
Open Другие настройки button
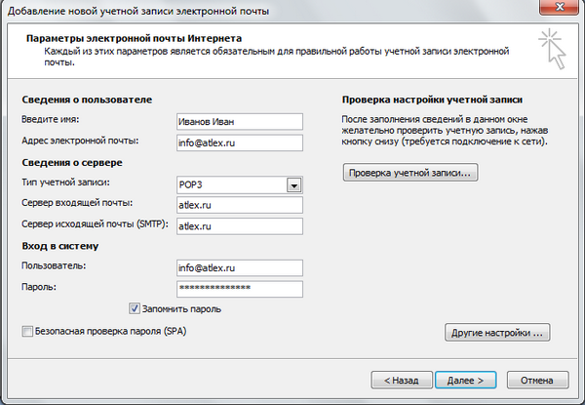497,333
